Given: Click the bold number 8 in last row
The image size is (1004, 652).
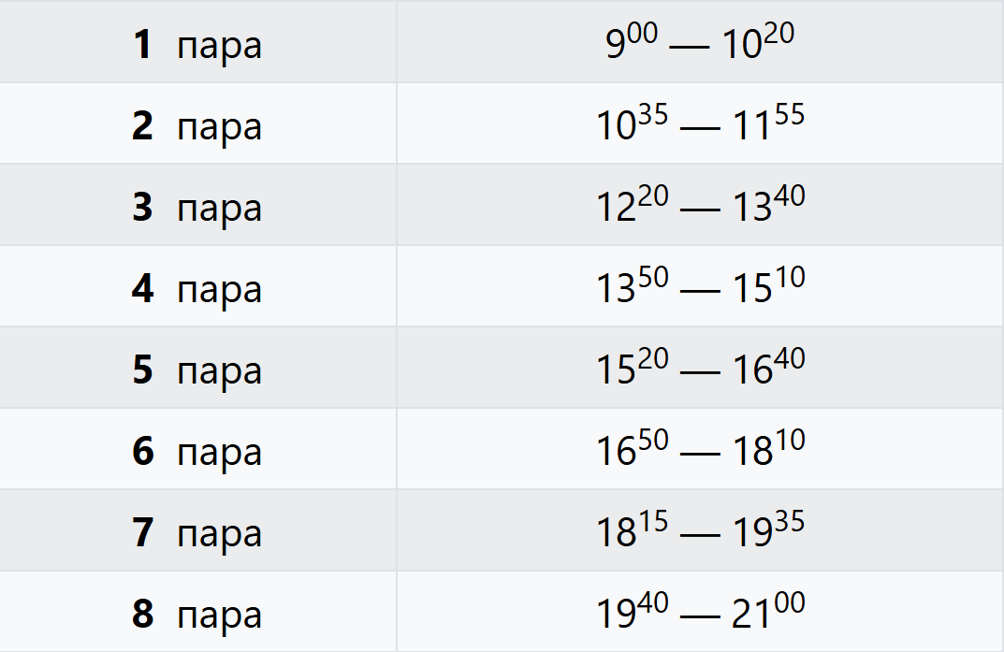Looking at the screenshot, I should coord(143,614).
